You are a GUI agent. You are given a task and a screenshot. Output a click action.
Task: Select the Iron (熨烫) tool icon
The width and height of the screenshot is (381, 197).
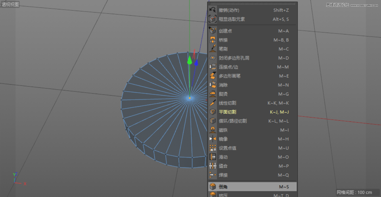213,94
